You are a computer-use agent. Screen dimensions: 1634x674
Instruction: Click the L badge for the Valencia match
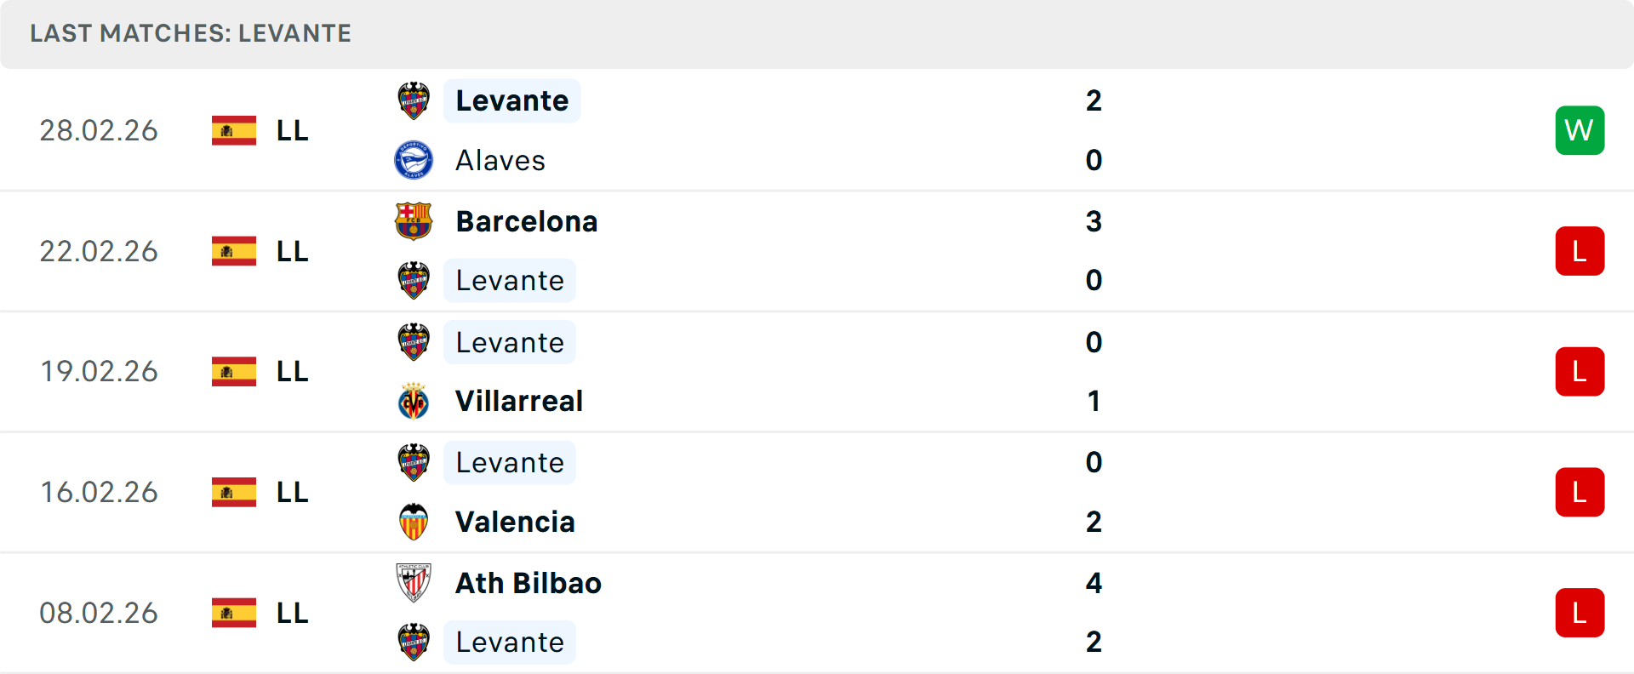(1580, 492)
